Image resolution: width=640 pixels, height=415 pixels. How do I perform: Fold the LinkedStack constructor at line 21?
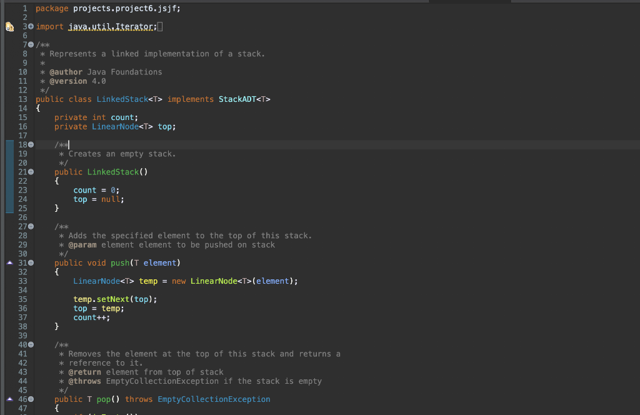31,172
